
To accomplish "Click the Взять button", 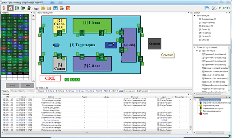I will [12, 85].
